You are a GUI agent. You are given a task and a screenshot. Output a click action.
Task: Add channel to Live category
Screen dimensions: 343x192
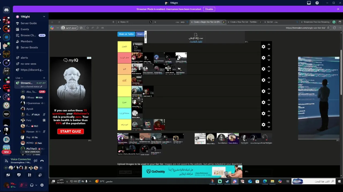click(44, 78)
